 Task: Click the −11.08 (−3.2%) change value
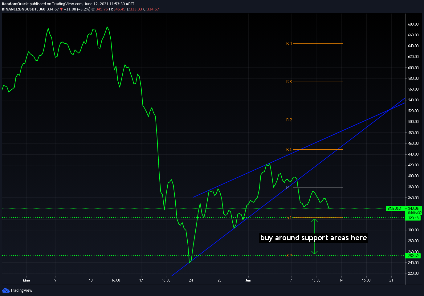pos(77,9)
